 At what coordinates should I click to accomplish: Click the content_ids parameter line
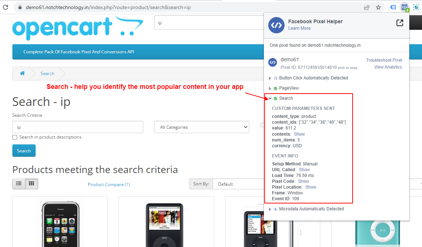click(309, 122)
